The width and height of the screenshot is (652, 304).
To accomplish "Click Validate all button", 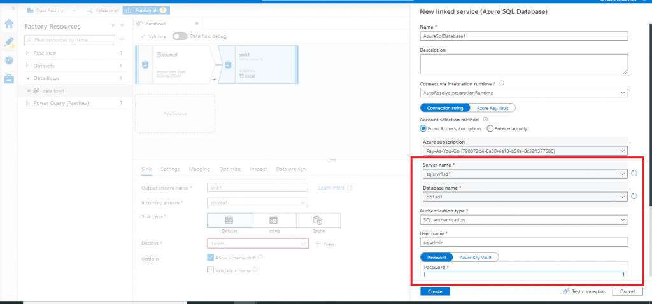I will [x=103, y=10].
